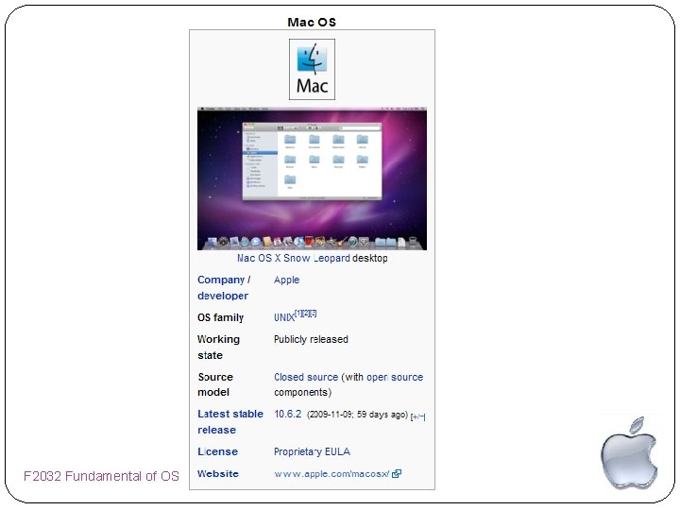Open the License label link
This screenshot has height=510, width=680.
pyautogui.click(x=217, y=451)
